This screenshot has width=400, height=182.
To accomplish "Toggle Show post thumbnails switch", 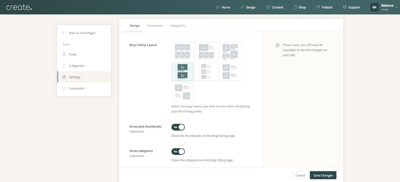I will (178, 127).
